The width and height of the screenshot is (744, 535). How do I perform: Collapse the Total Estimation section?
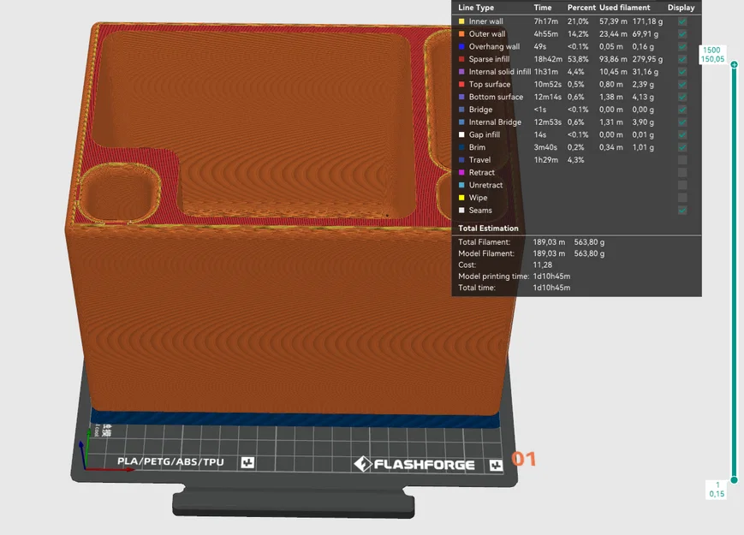[488, 228]
